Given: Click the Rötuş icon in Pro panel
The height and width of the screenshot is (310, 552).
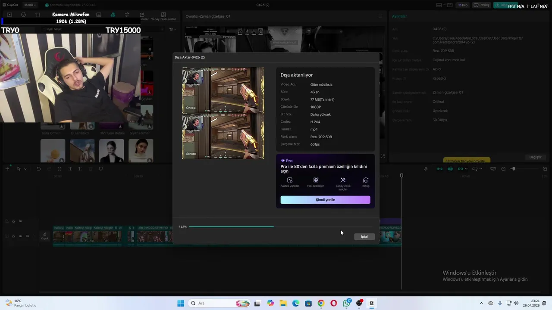Looking at the screenshot, I should coord(366,180).
